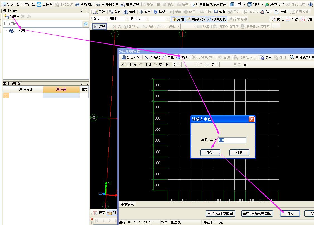Click the 复制 copy tool
The height and width of the screenshot is (225, 314).
pos(115,12)
